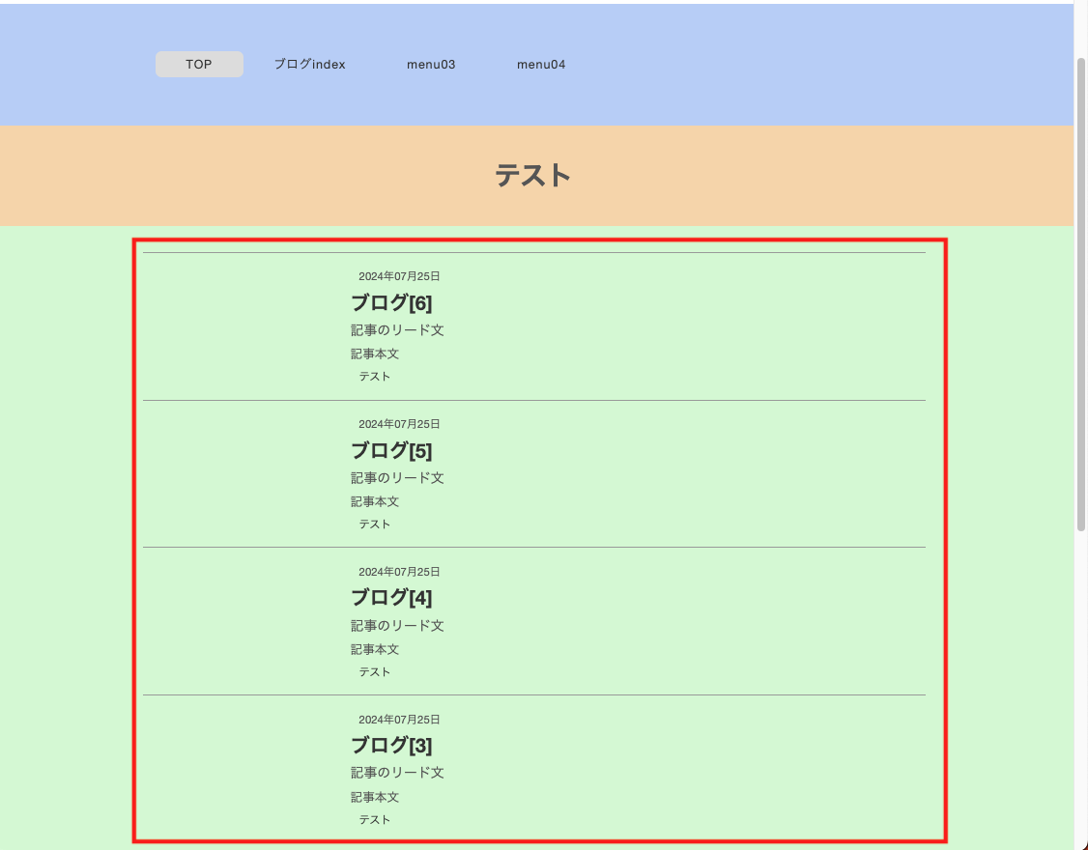Open the ブログ[3] article title
The width and height of the screenshot is (1088, 850).
[391, 746]
